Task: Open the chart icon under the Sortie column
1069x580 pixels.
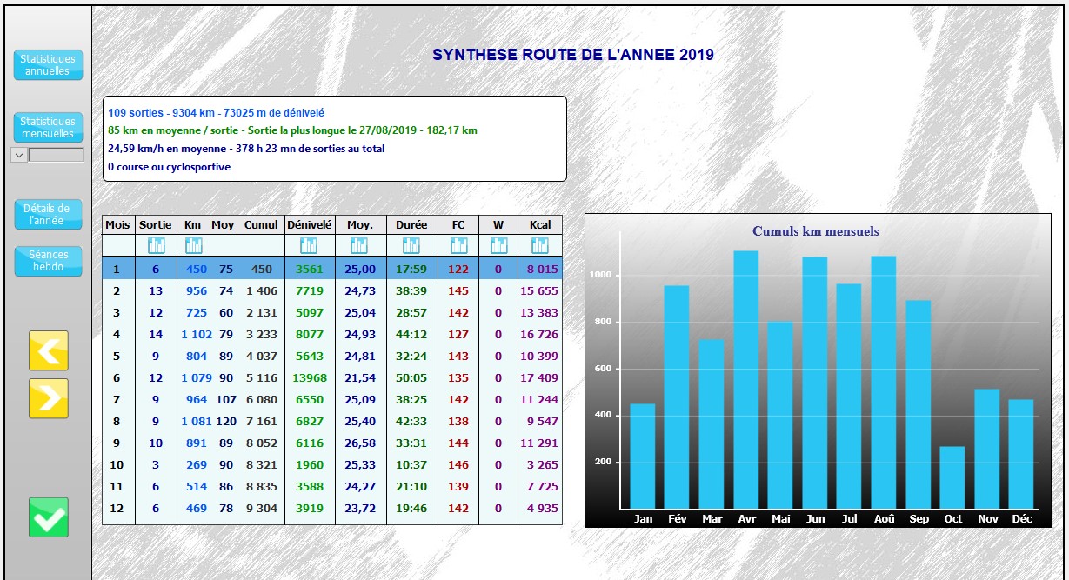Action: pos(156,246)
